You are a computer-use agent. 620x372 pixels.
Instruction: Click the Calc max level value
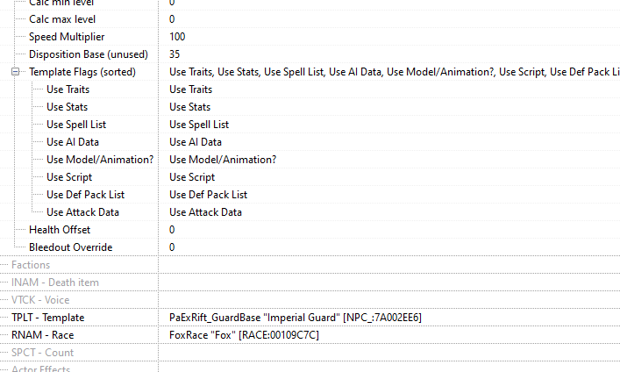coord(172,19)
